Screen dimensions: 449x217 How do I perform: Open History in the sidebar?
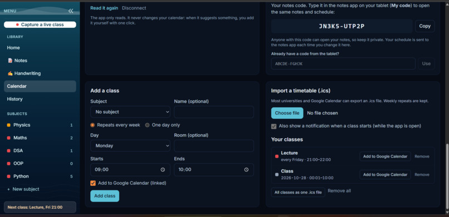(x=40, y=99)
